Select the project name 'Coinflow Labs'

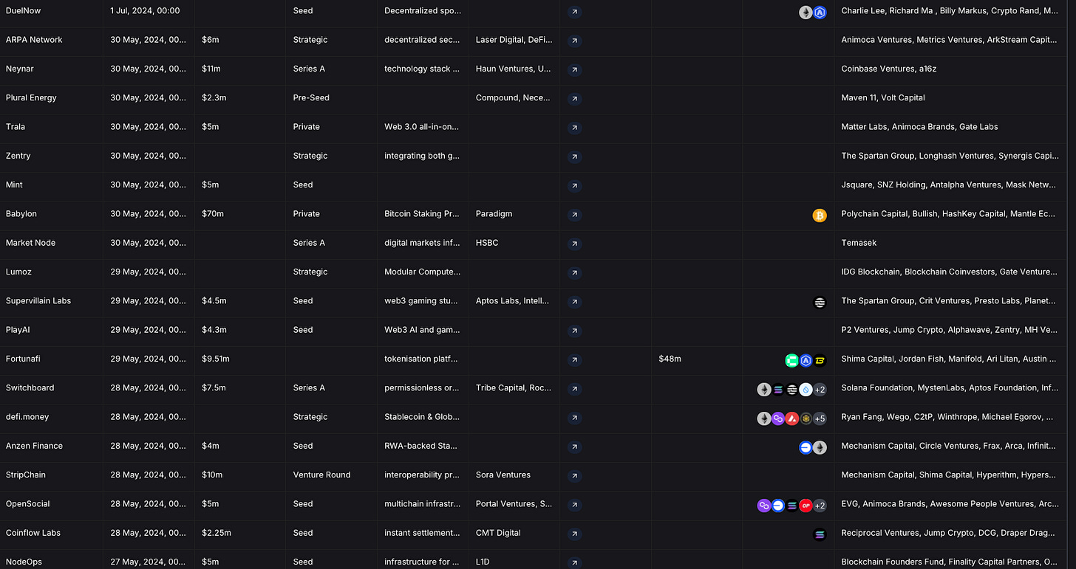pos(33,533)
